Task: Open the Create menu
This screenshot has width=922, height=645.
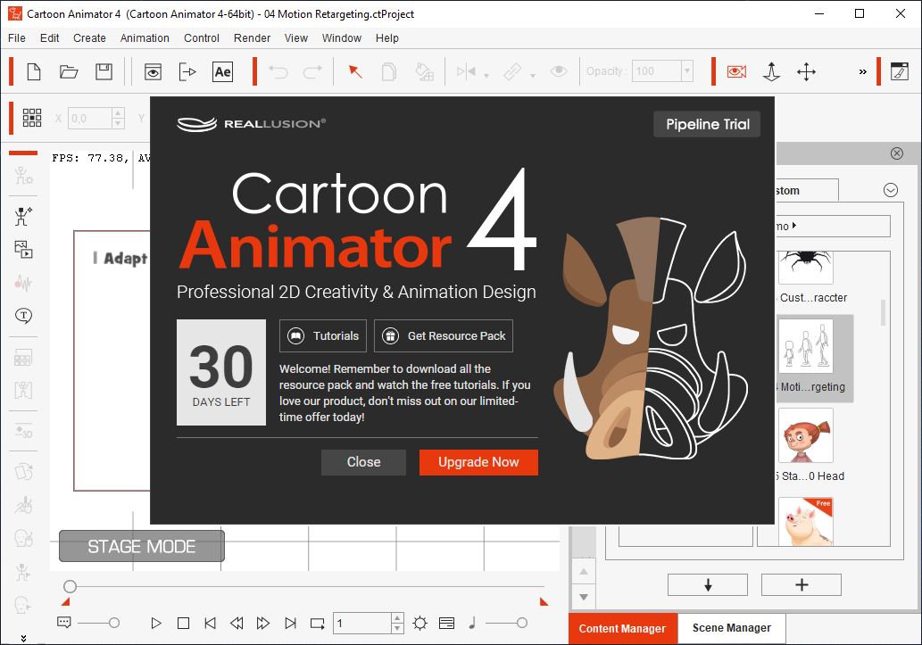Action: coord(89,37)
